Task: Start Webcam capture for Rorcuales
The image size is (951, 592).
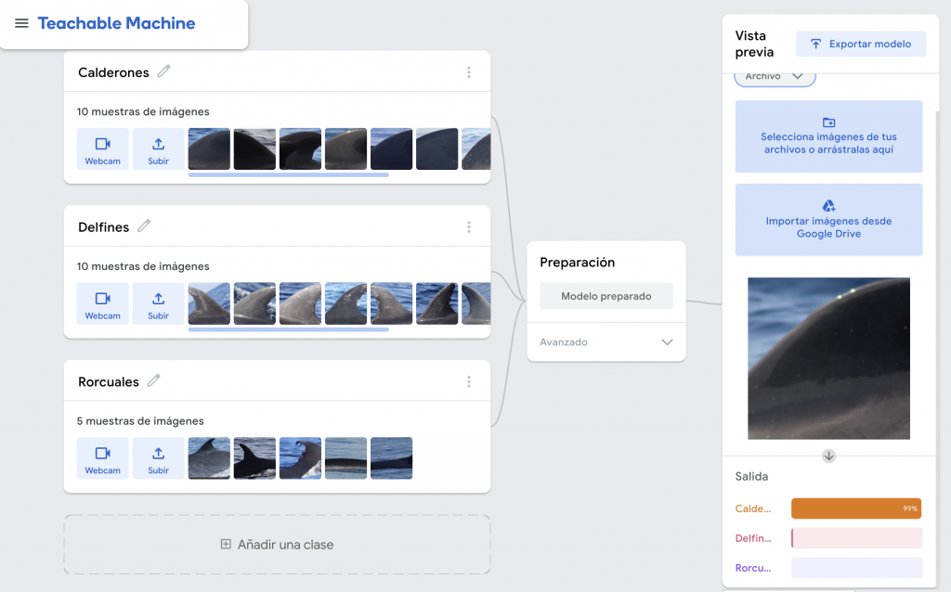Action: [x=102, y=458]
